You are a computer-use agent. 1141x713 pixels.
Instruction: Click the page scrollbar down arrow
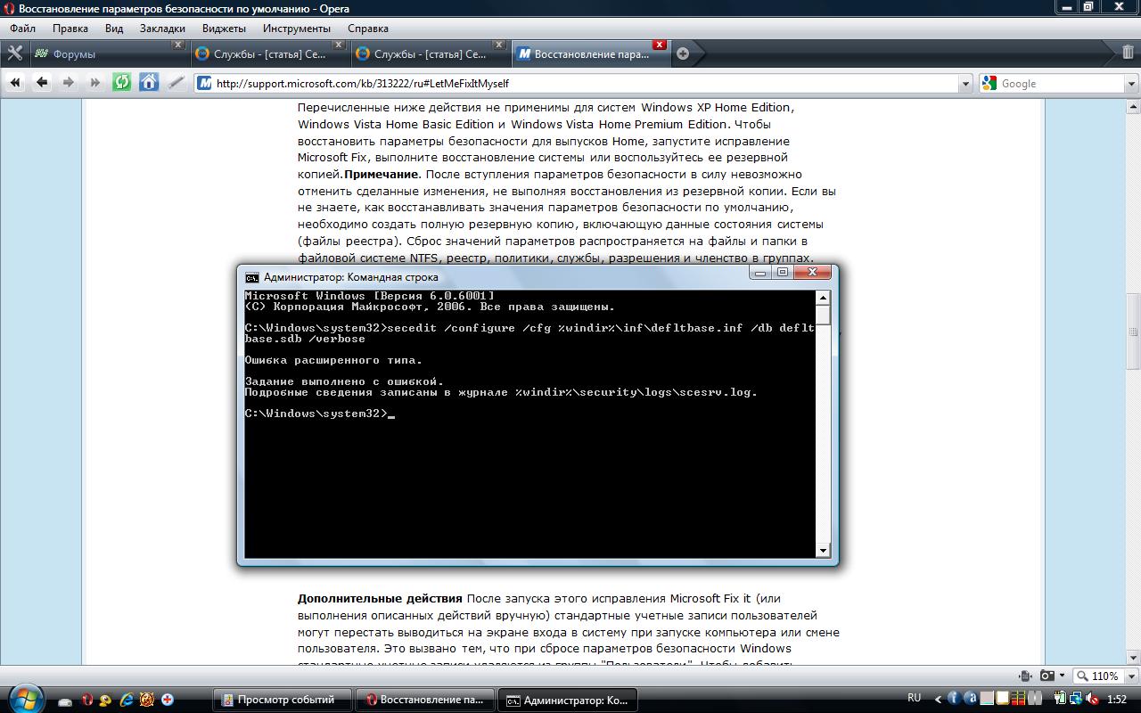tap(1134, 658)
